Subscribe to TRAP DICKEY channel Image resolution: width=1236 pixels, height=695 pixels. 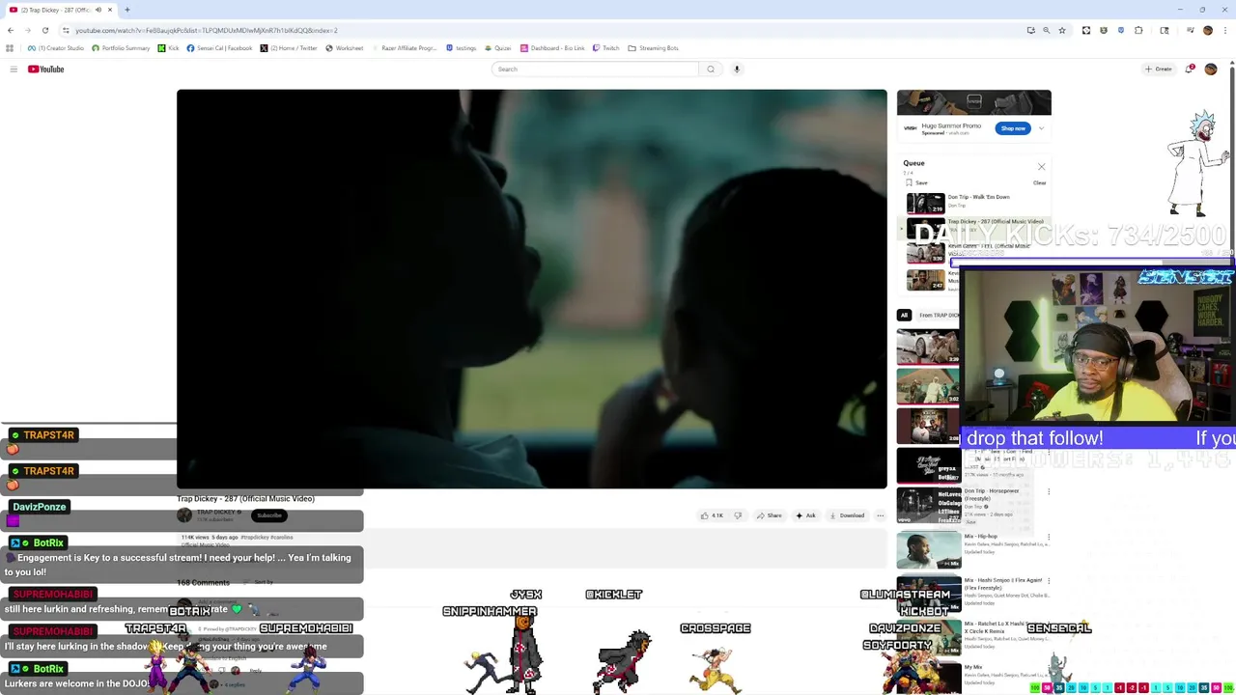(269, 515)
